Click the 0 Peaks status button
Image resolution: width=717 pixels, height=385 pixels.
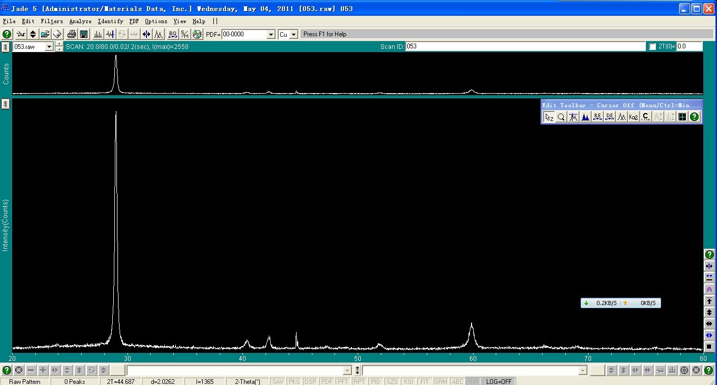[x=74, y=381]
